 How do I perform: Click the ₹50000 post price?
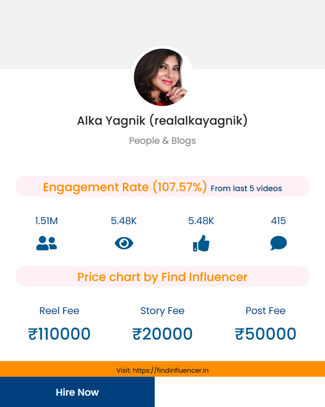click(x=266, y=334)
